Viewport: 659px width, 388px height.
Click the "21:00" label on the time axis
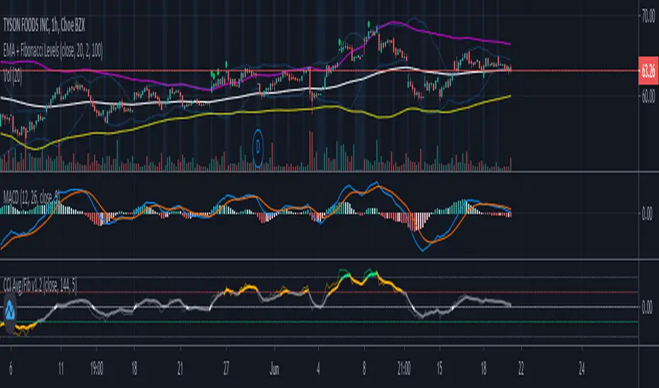coord(404,368)
